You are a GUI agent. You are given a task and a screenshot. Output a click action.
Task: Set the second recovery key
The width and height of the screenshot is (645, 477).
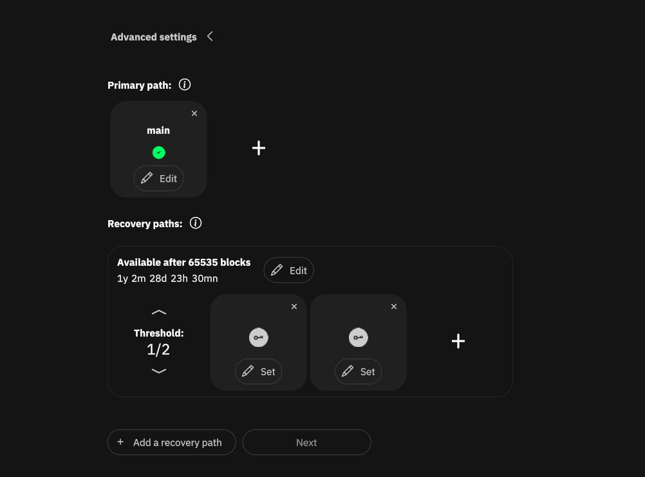click(359, 371)
